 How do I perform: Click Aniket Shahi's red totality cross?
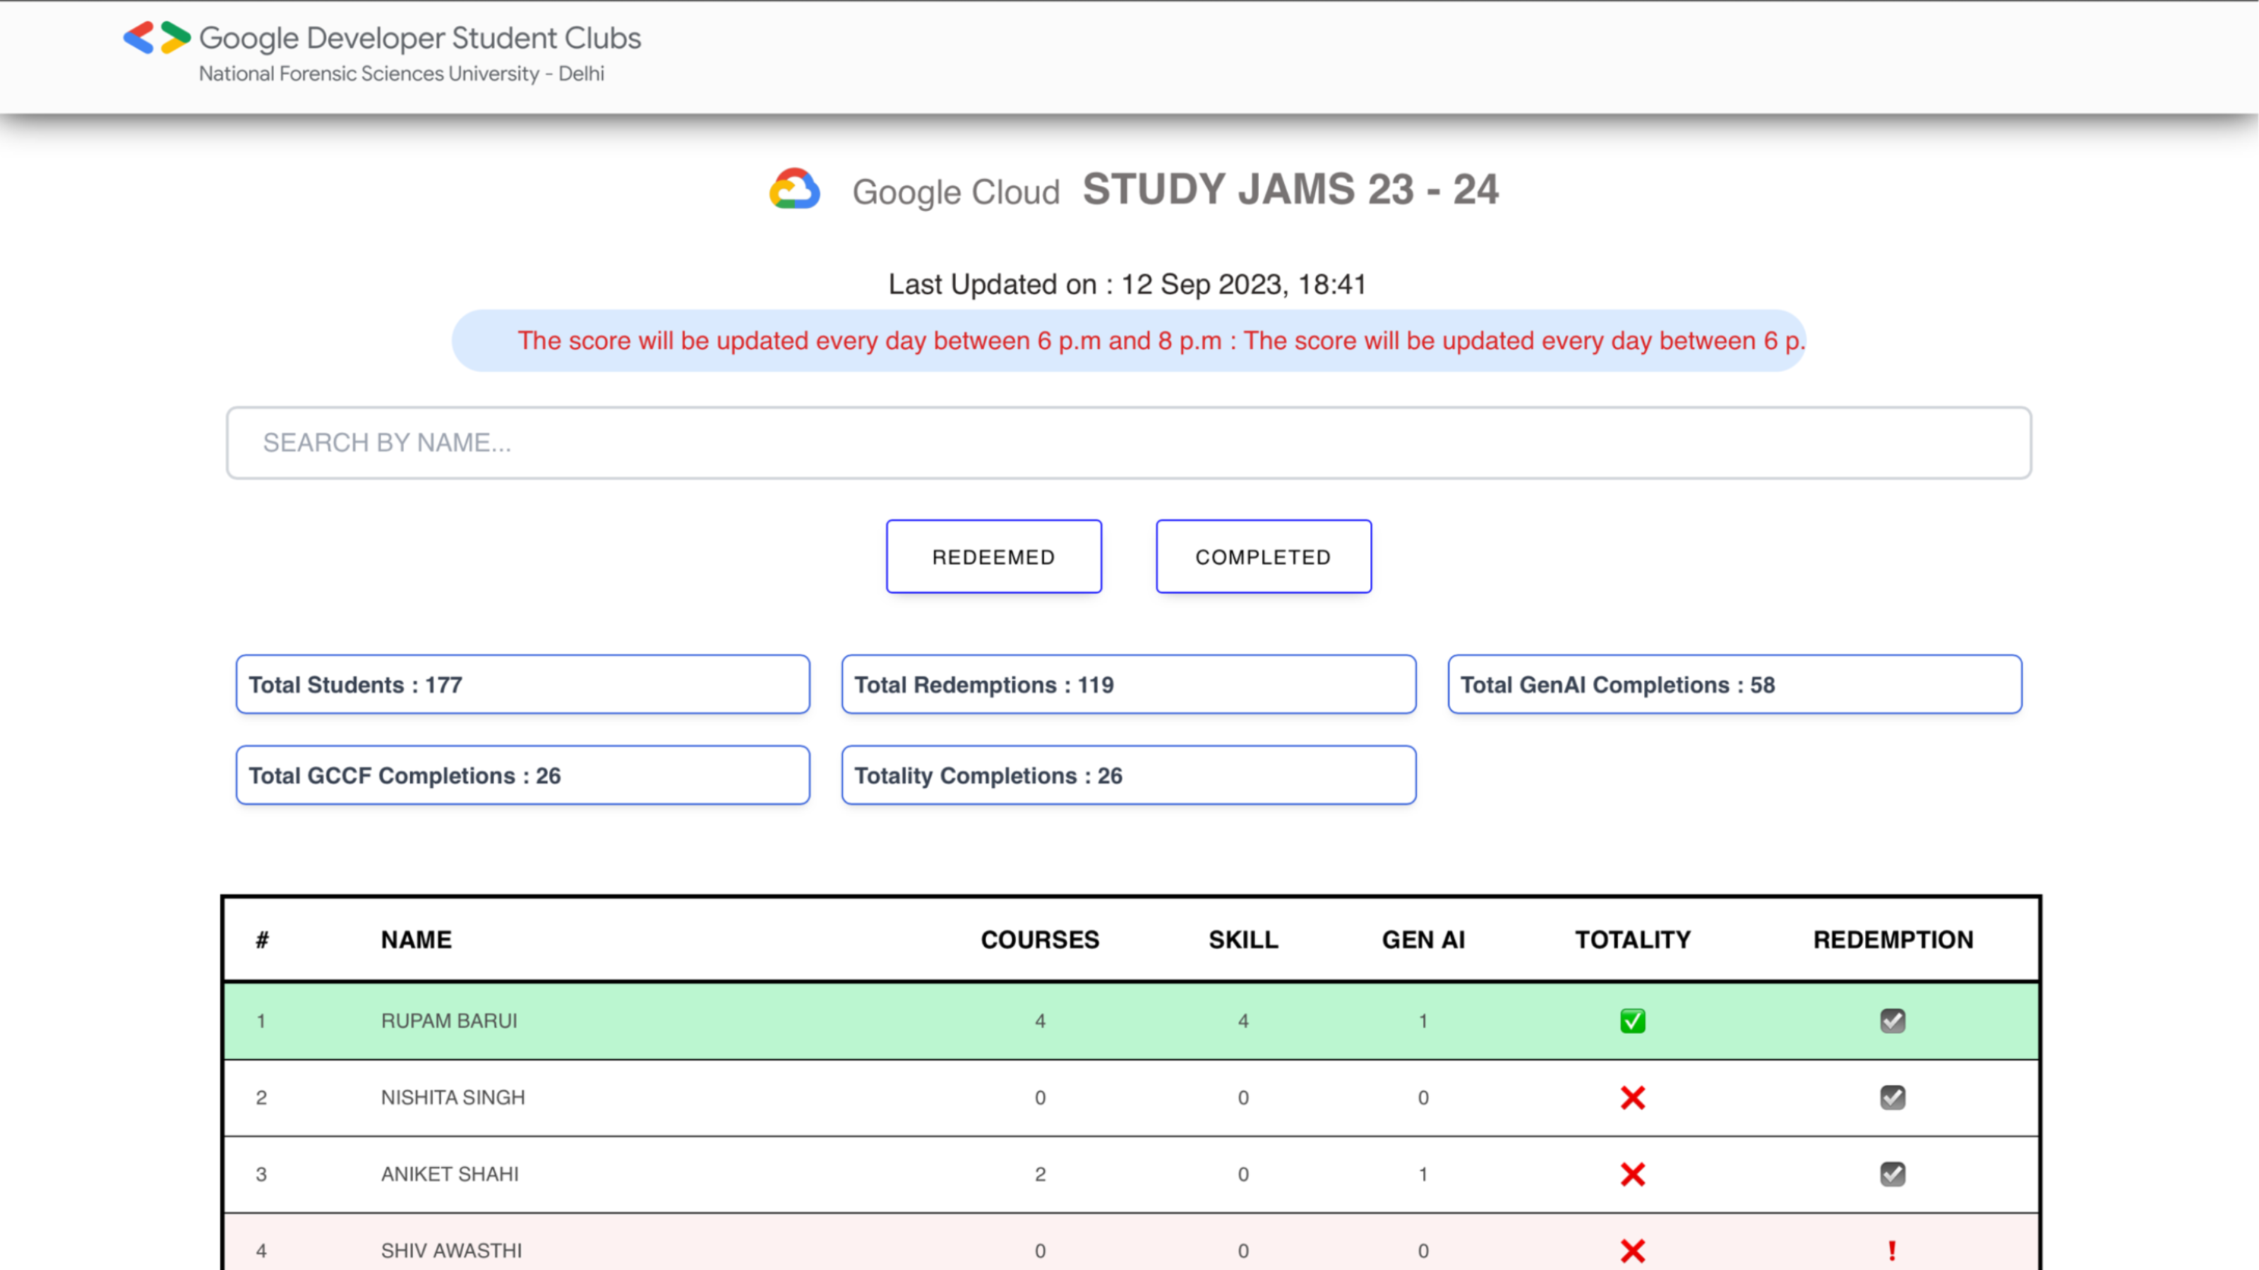coord(1632,1175)
